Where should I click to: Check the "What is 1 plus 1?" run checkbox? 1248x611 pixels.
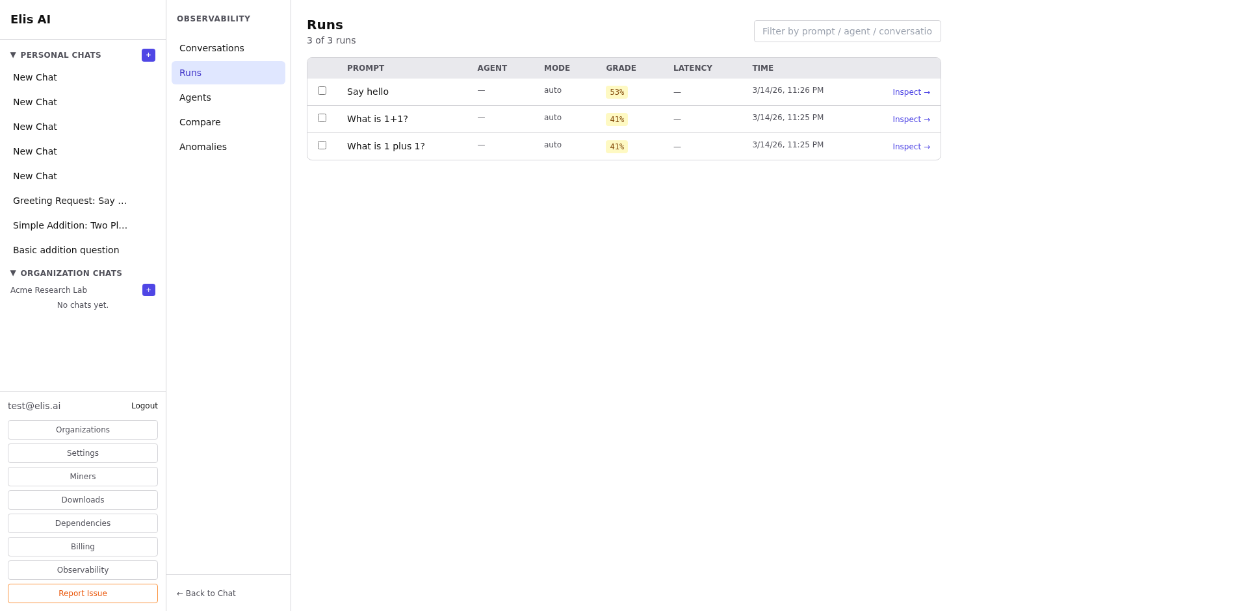click(322, 145)
